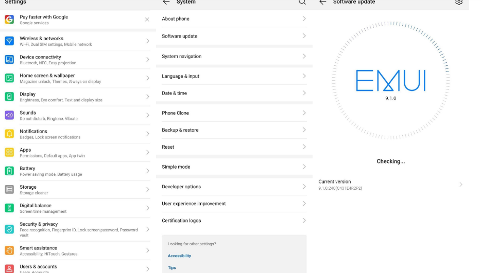The image size is (481, 273).
Task: Go back using the System back arrow
Action: coord(166,2)
